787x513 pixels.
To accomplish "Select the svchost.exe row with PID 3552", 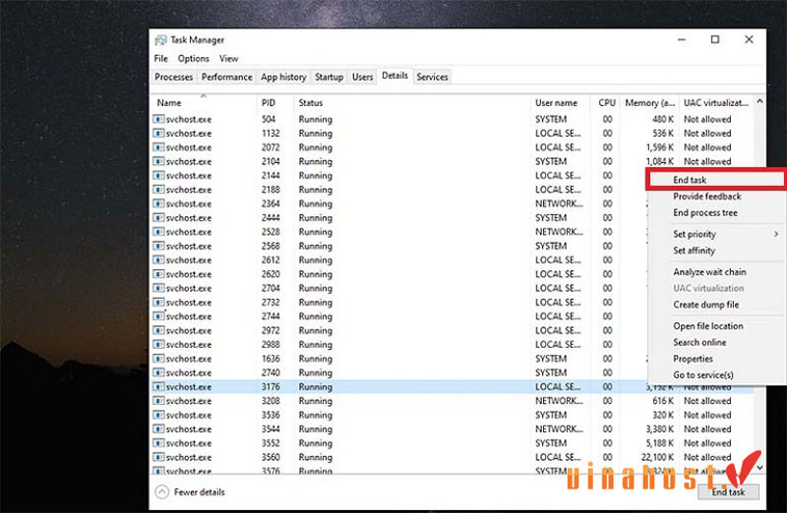I will 453,443.
